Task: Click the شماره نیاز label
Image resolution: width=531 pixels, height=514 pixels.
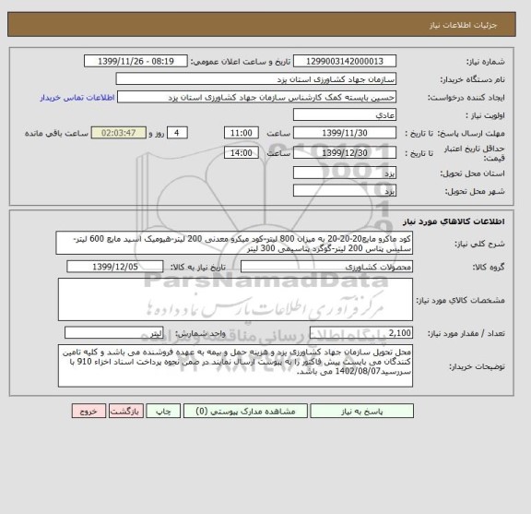Action: (485, 62)
